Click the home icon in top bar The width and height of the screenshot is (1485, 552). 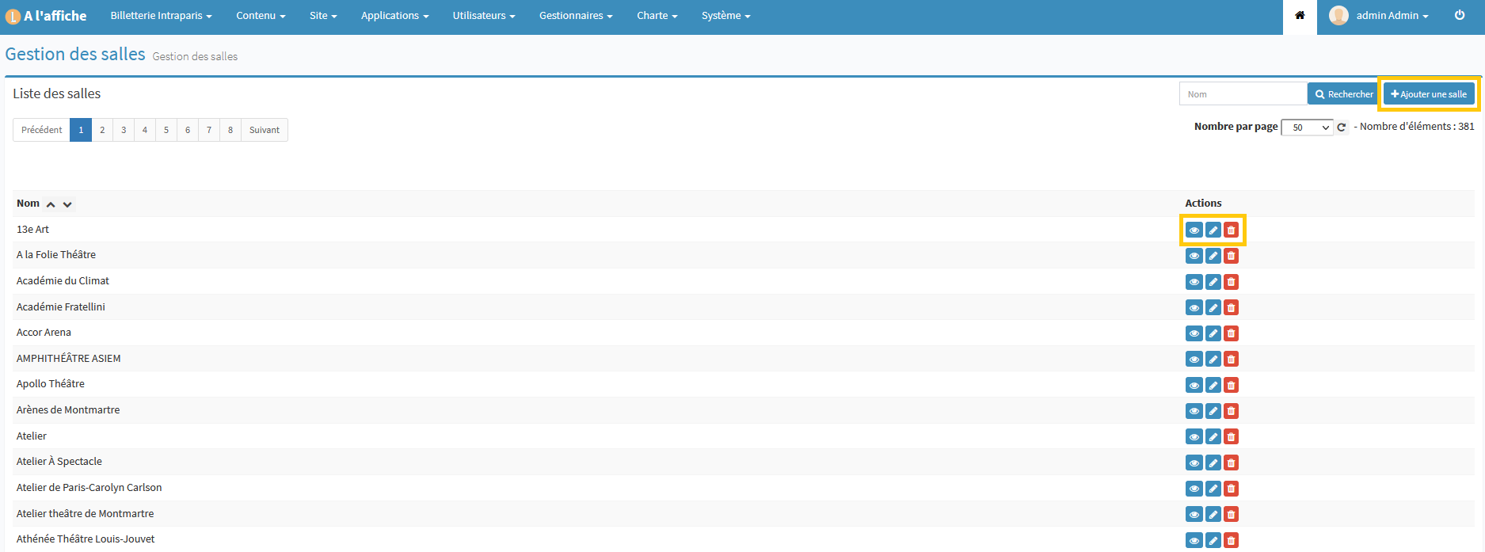click(1300, 16)
